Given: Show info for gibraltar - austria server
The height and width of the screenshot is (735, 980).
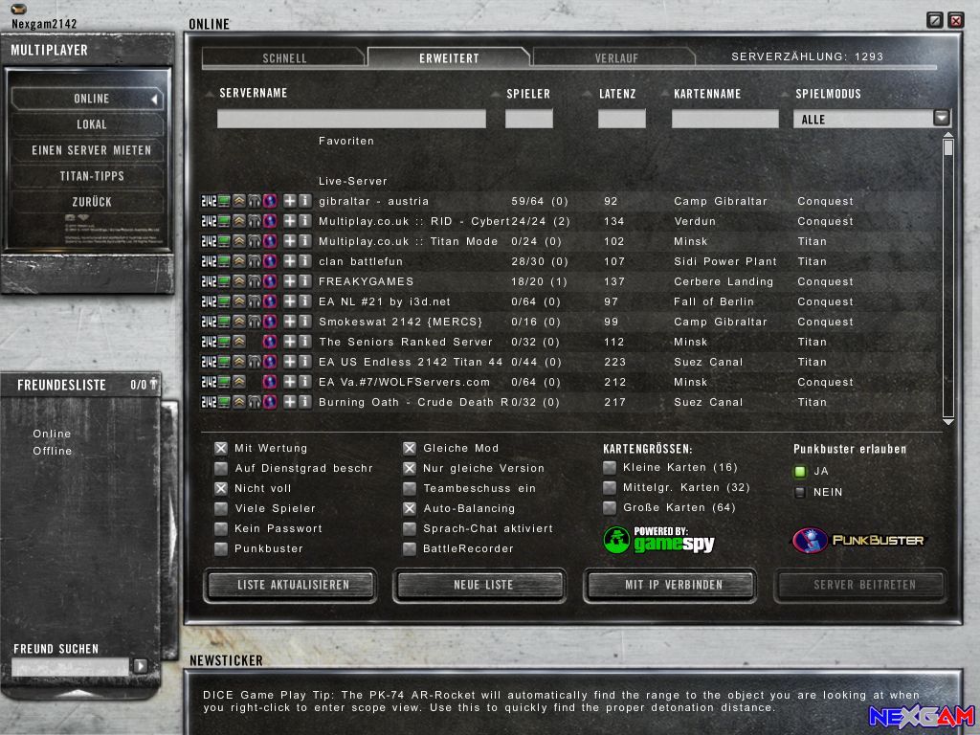Looking at the screenshot, I should coord(305,201).
